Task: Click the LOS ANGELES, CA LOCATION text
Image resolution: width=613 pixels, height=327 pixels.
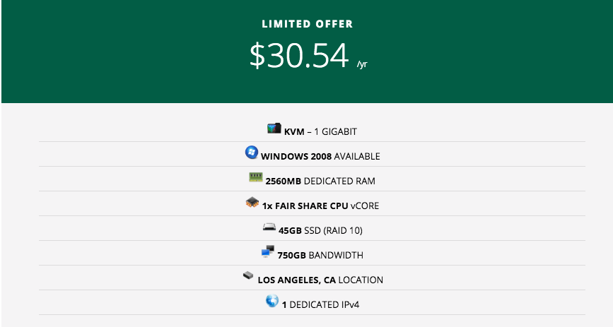Action: (x=320, y=280)
